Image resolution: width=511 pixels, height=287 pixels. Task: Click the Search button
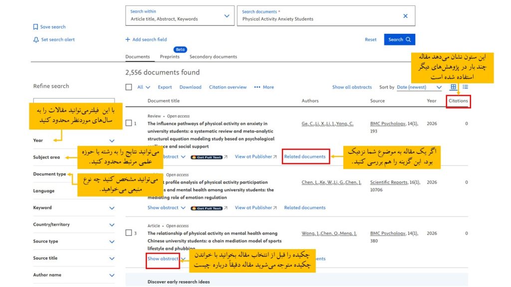click(399, 39)
